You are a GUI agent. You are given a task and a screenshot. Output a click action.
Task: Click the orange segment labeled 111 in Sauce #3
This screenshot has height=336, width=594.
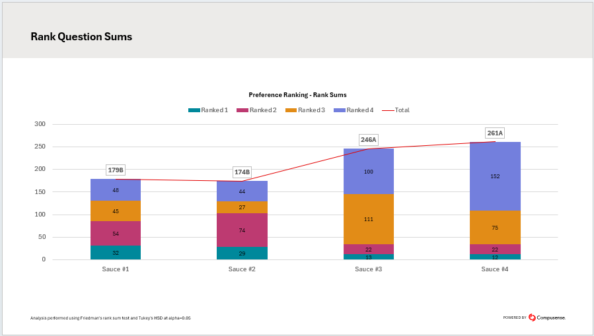(369, 219)
